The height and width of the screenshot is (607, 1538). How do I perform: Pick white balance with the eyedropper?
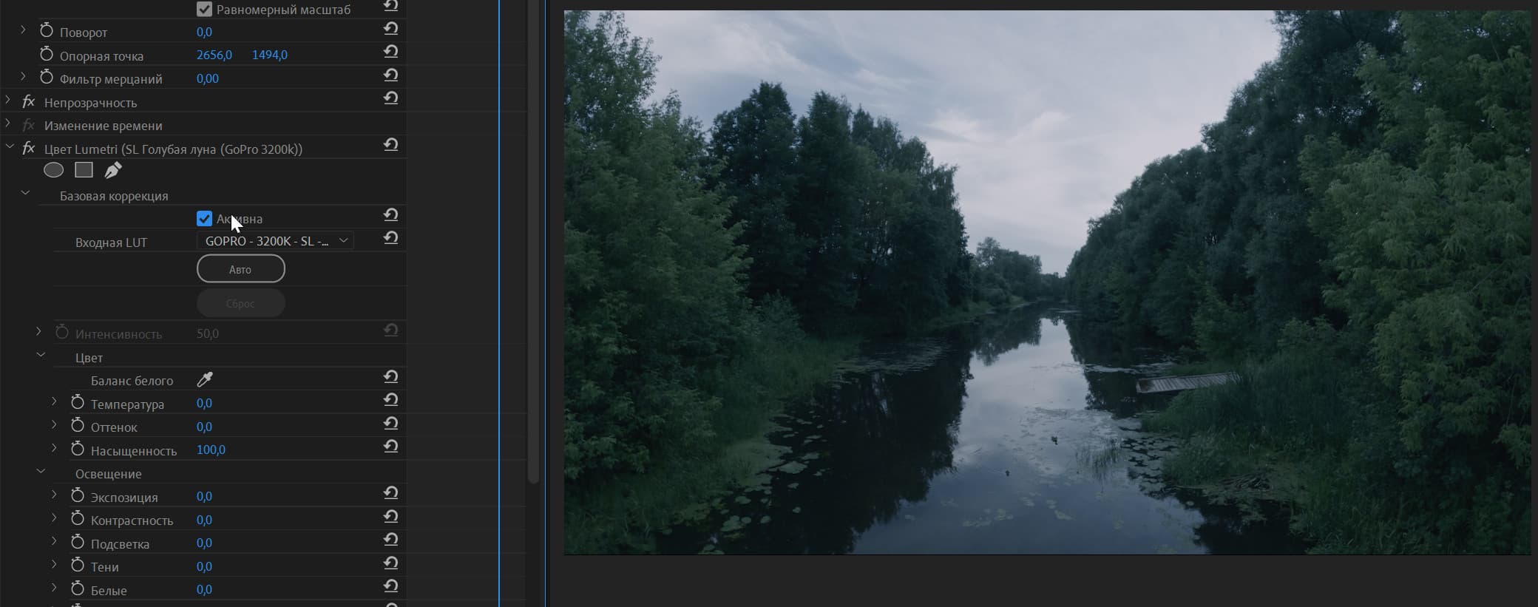pos(205,380)
